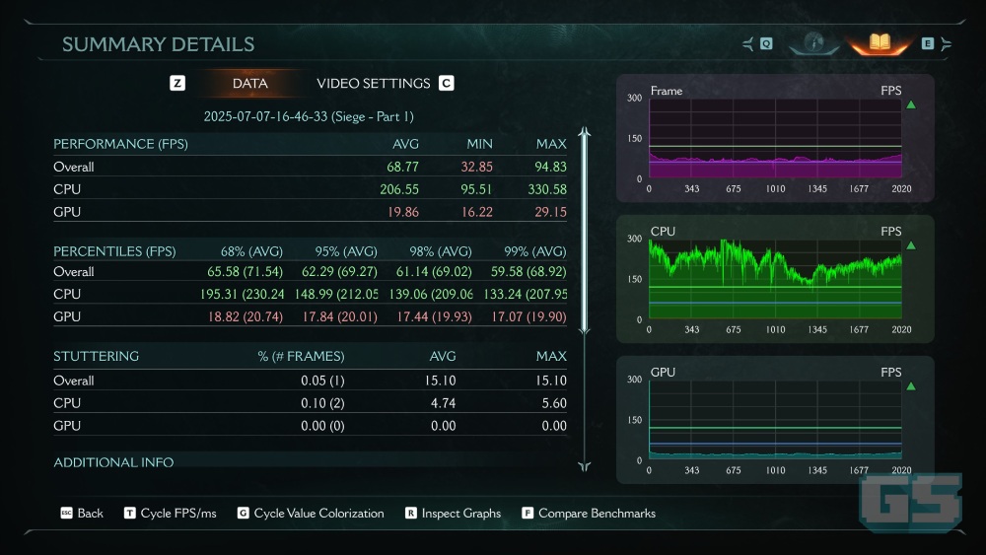The width and height of the screenshot is (986, 555).
Task: Select the GPU FPS graph
Action: pos(775,420)
